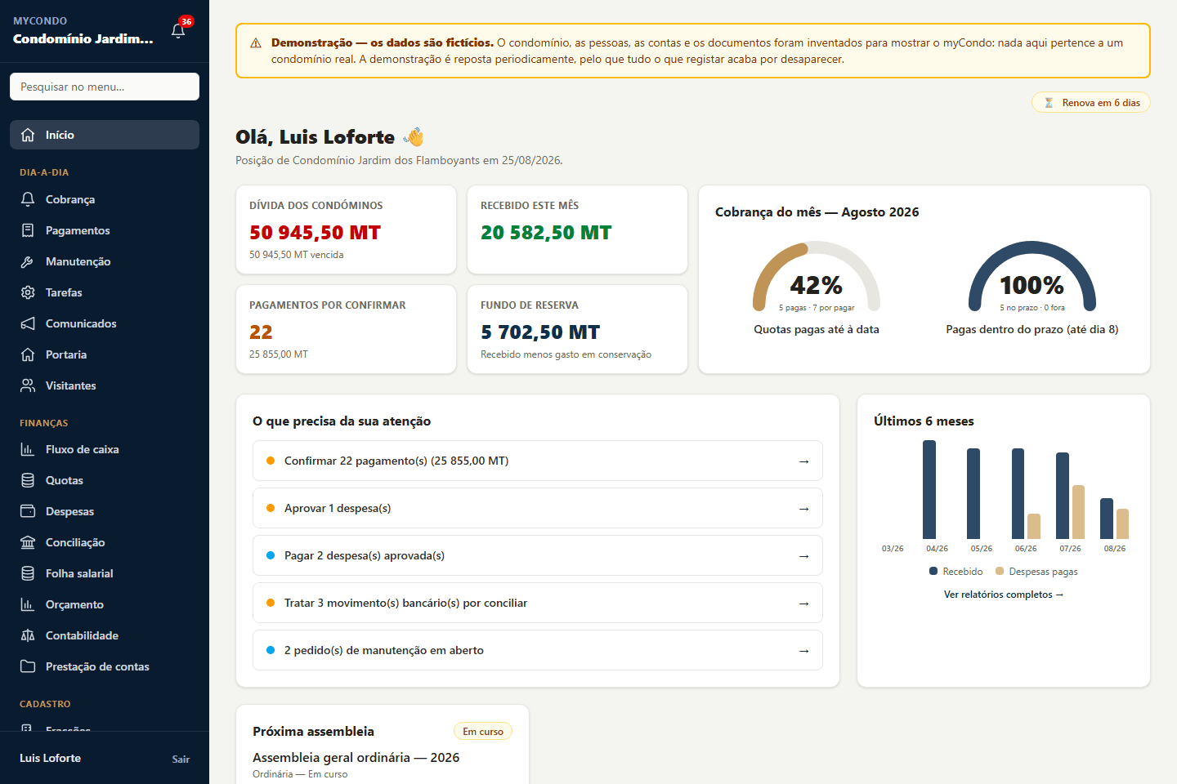Click the Quotas database icon

[x=28, y=480]
